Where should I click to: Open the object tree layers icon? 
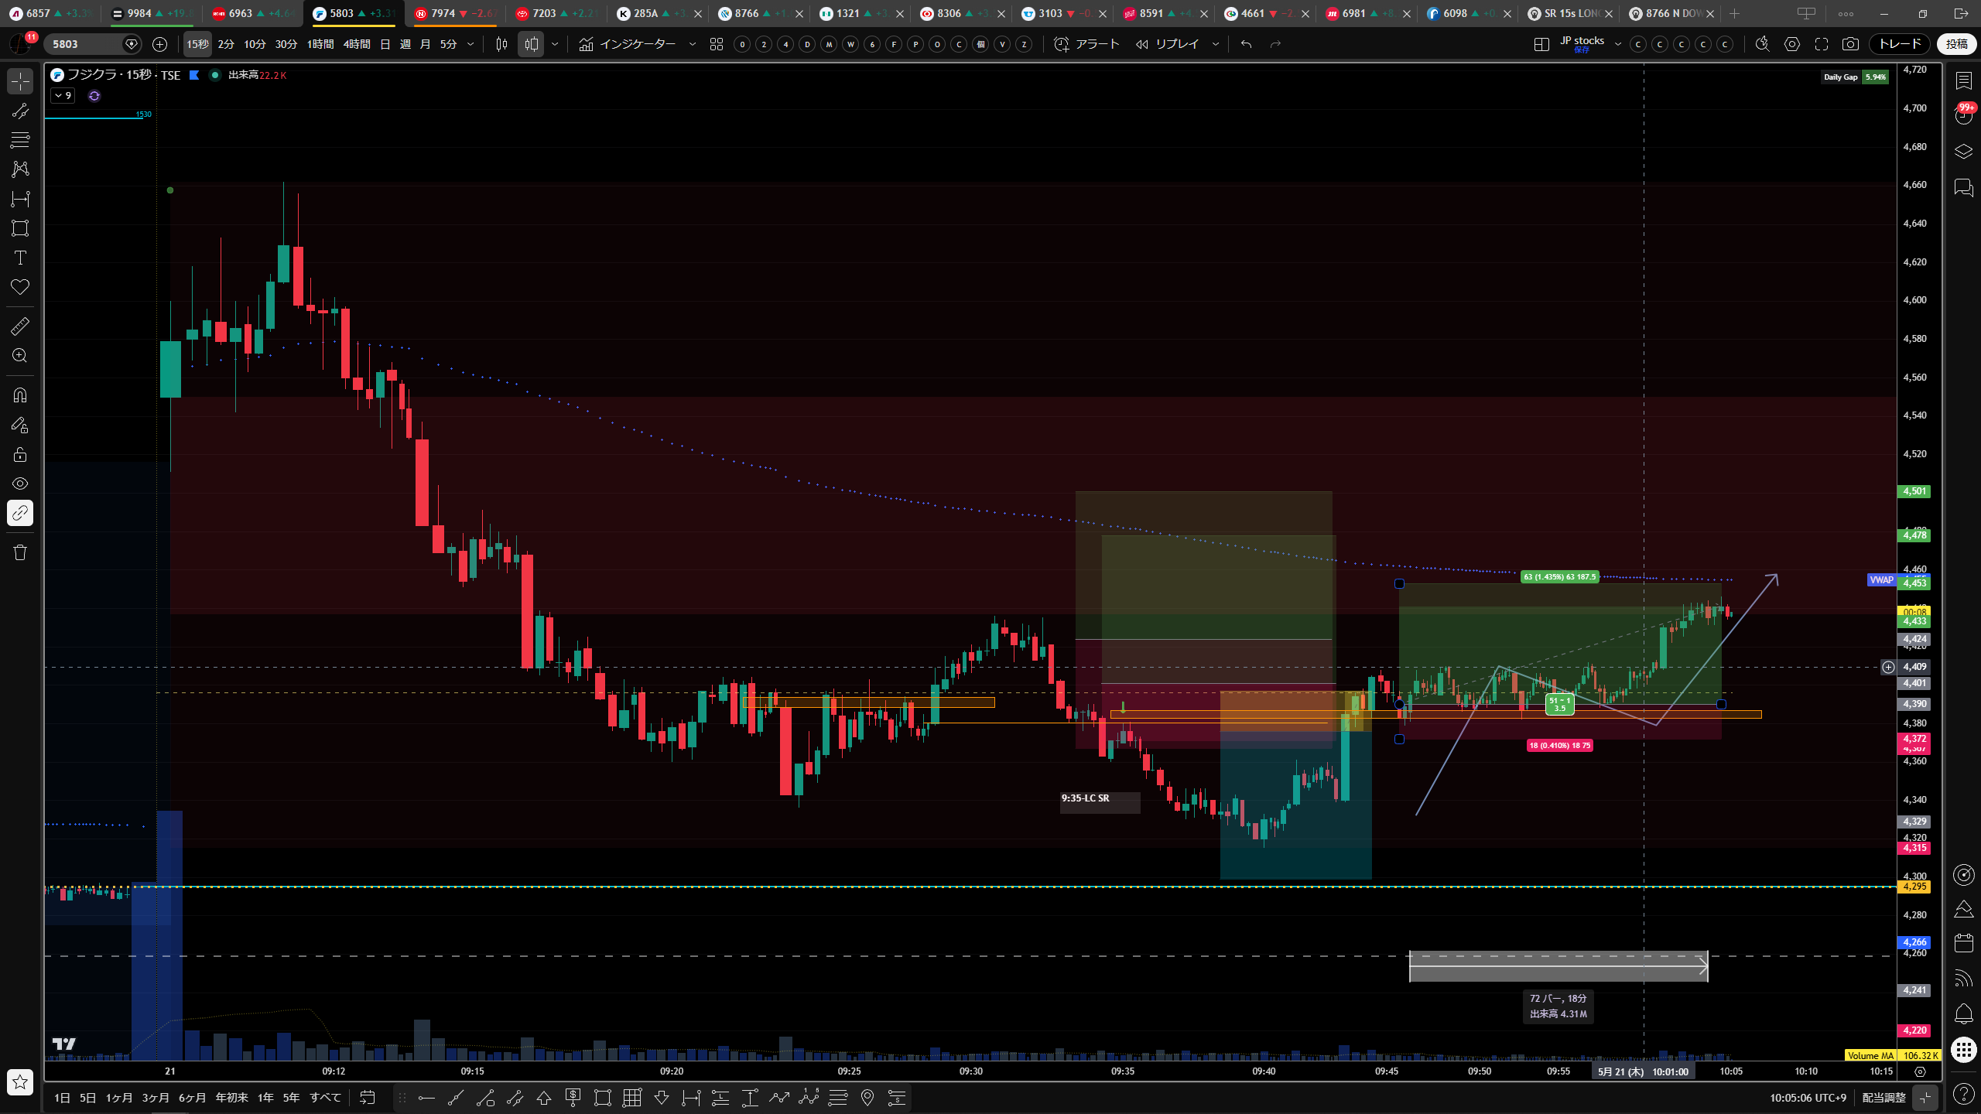click(x=1963, y=152)
